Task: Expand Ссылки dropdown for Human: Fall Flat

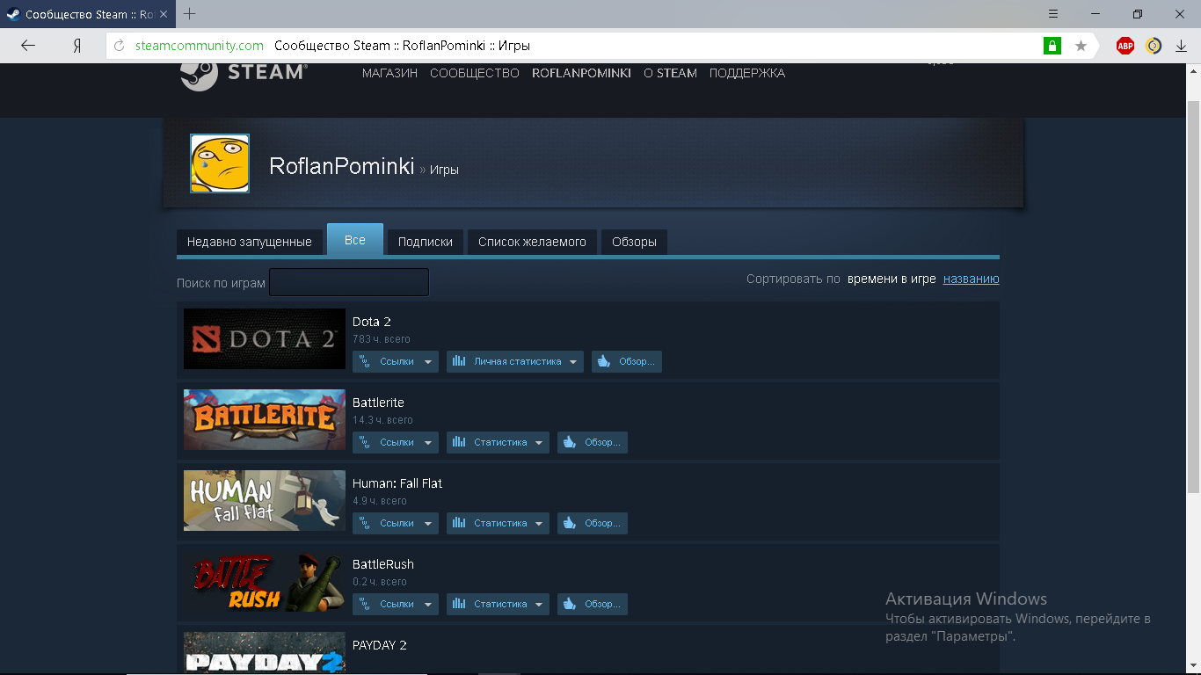Action: 396,523
